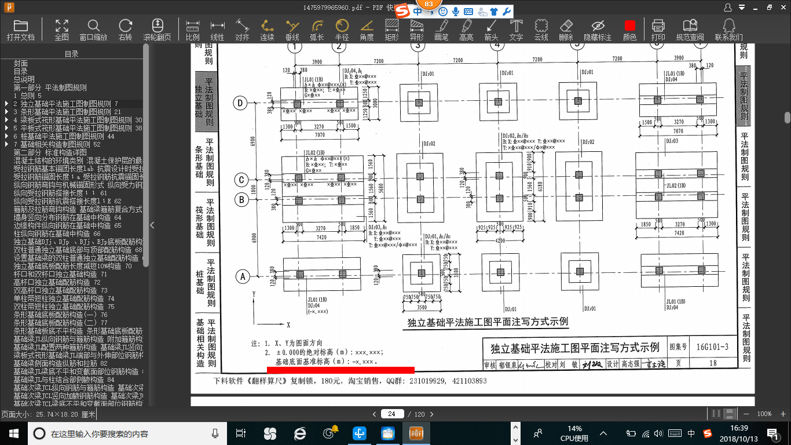Expand outline item 4 梁板式筏形基础
This screenshot has width=791, height=445.
(x=6, y=120)
